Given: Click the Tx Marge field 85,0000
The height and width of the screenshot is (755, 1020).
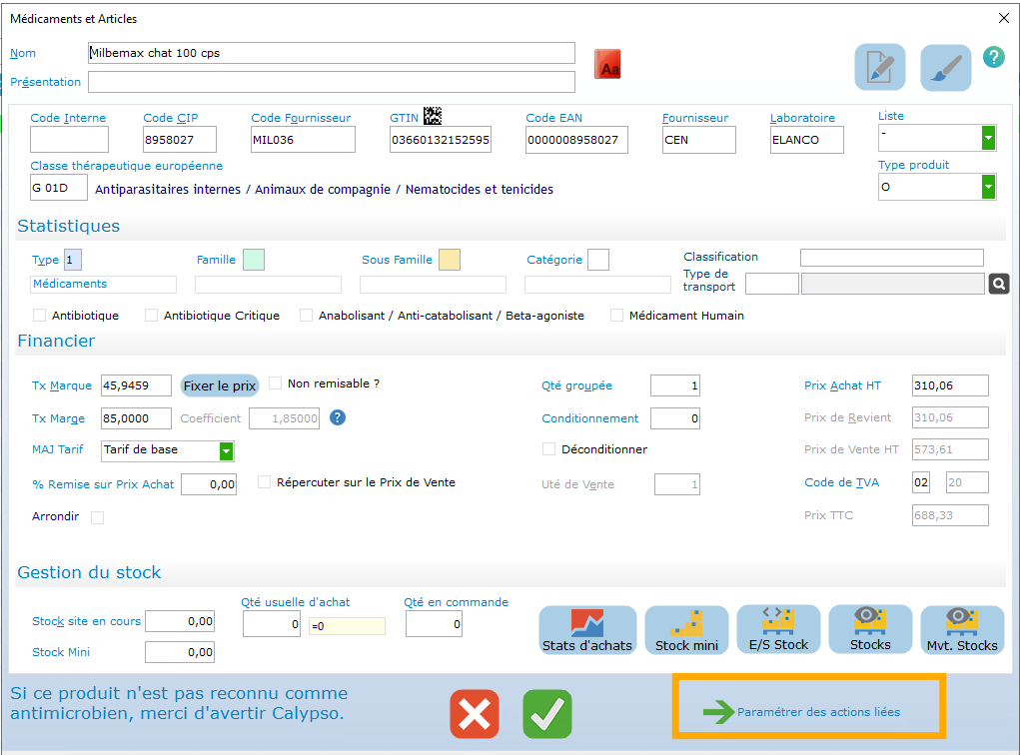Looking at the screenshot, I should click(x=136, y=418).
